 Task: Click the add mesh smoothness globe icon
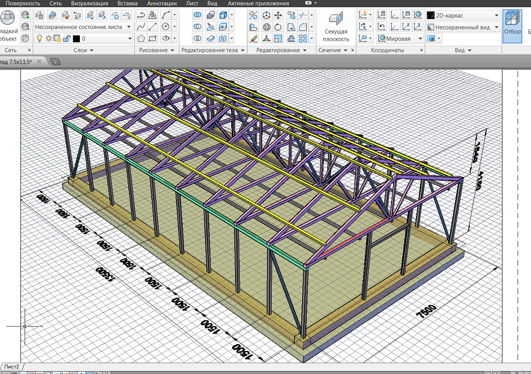point(25,15)
